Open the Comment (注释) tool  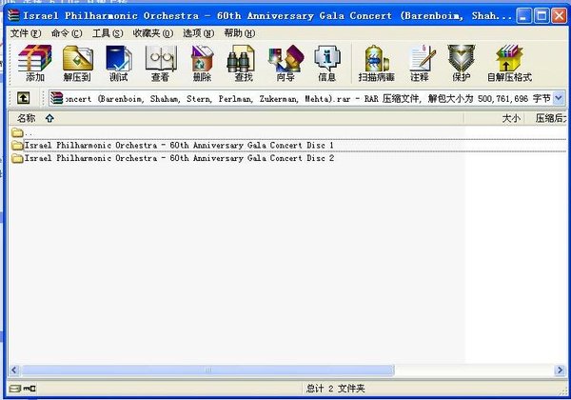pos(420,63)
